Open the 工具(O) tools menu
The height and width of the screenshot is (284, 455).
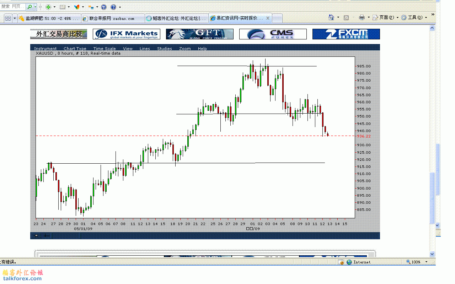tap(414, 17)
